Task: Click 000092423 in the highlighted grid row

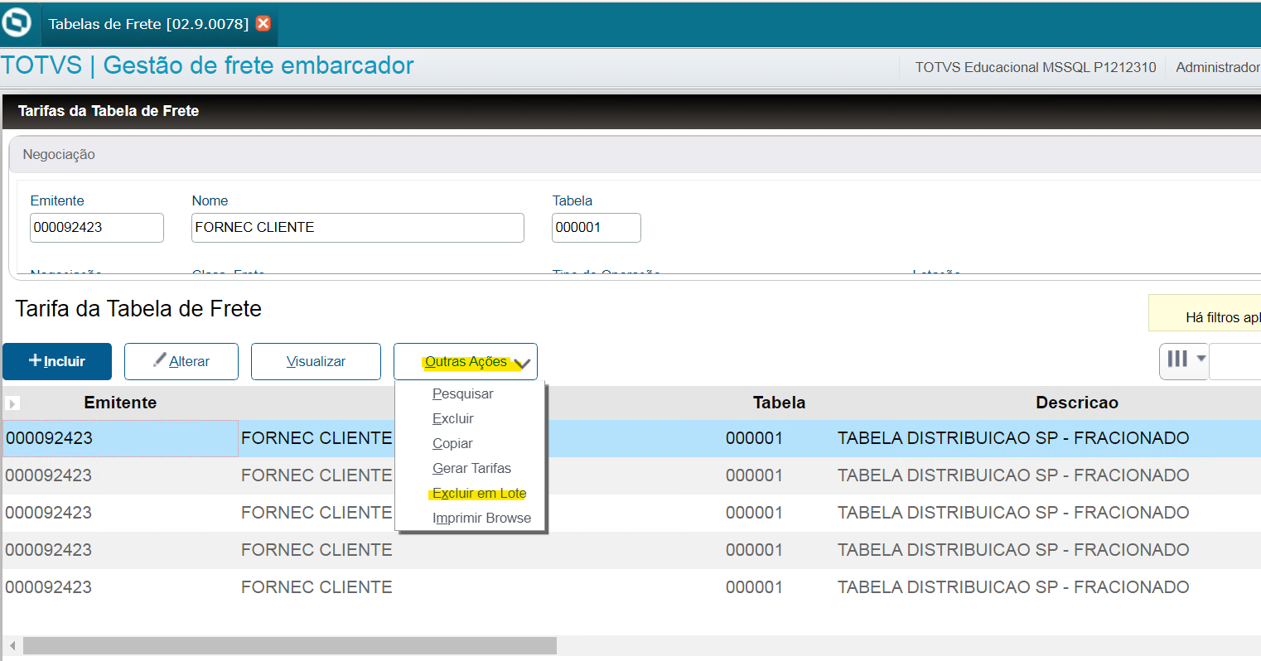Action: pos(49,438)
